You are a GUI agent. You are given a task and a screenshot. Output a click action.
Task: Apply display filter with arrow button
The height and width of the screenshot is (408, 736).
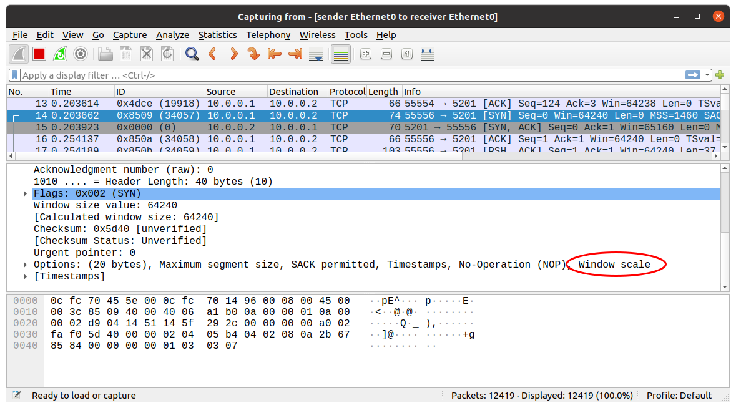693,75
